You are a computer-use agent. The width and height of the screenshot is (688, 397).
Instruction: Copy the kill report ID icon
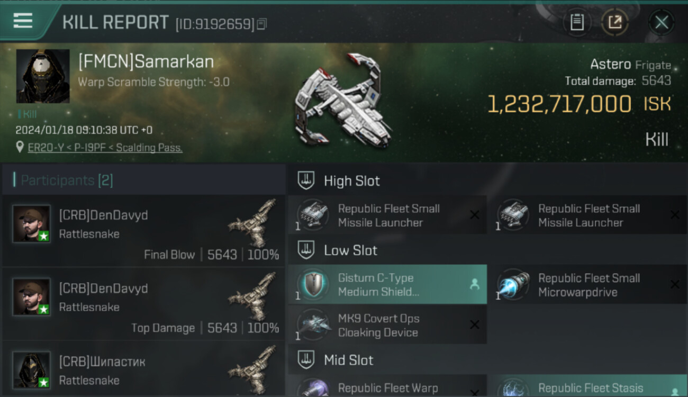pos(261,24)
